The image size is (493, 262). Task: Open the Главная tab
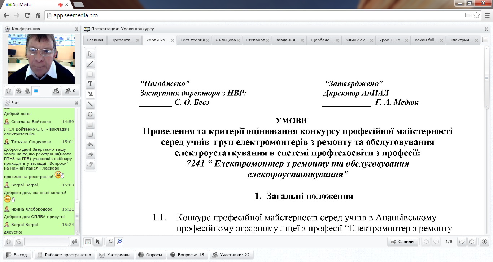pyautogui.click(x=95, y=40)
